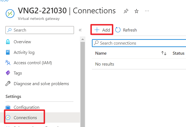Click the Activity log book icon
The image size is (186, 127).
tap(8, 52)
